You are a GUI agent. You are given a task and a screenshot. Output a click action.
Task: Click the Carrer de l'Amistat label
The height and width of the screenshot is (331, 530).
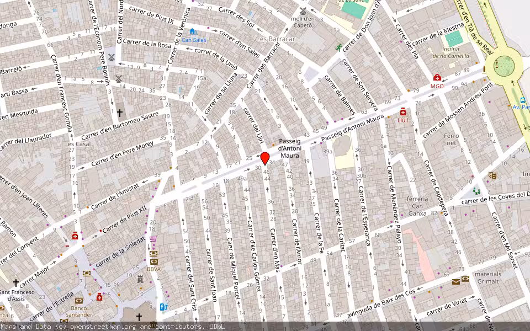[x=114, y=196]
